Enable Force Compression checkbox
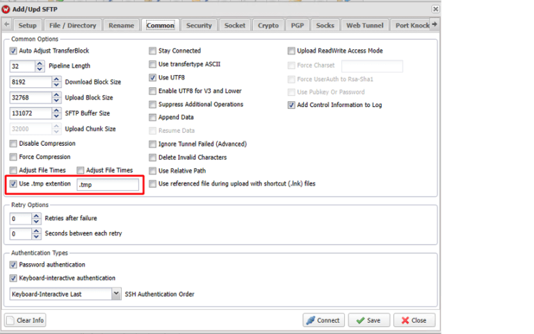Viewport: 534px width, 334px height. pos(13,157)
